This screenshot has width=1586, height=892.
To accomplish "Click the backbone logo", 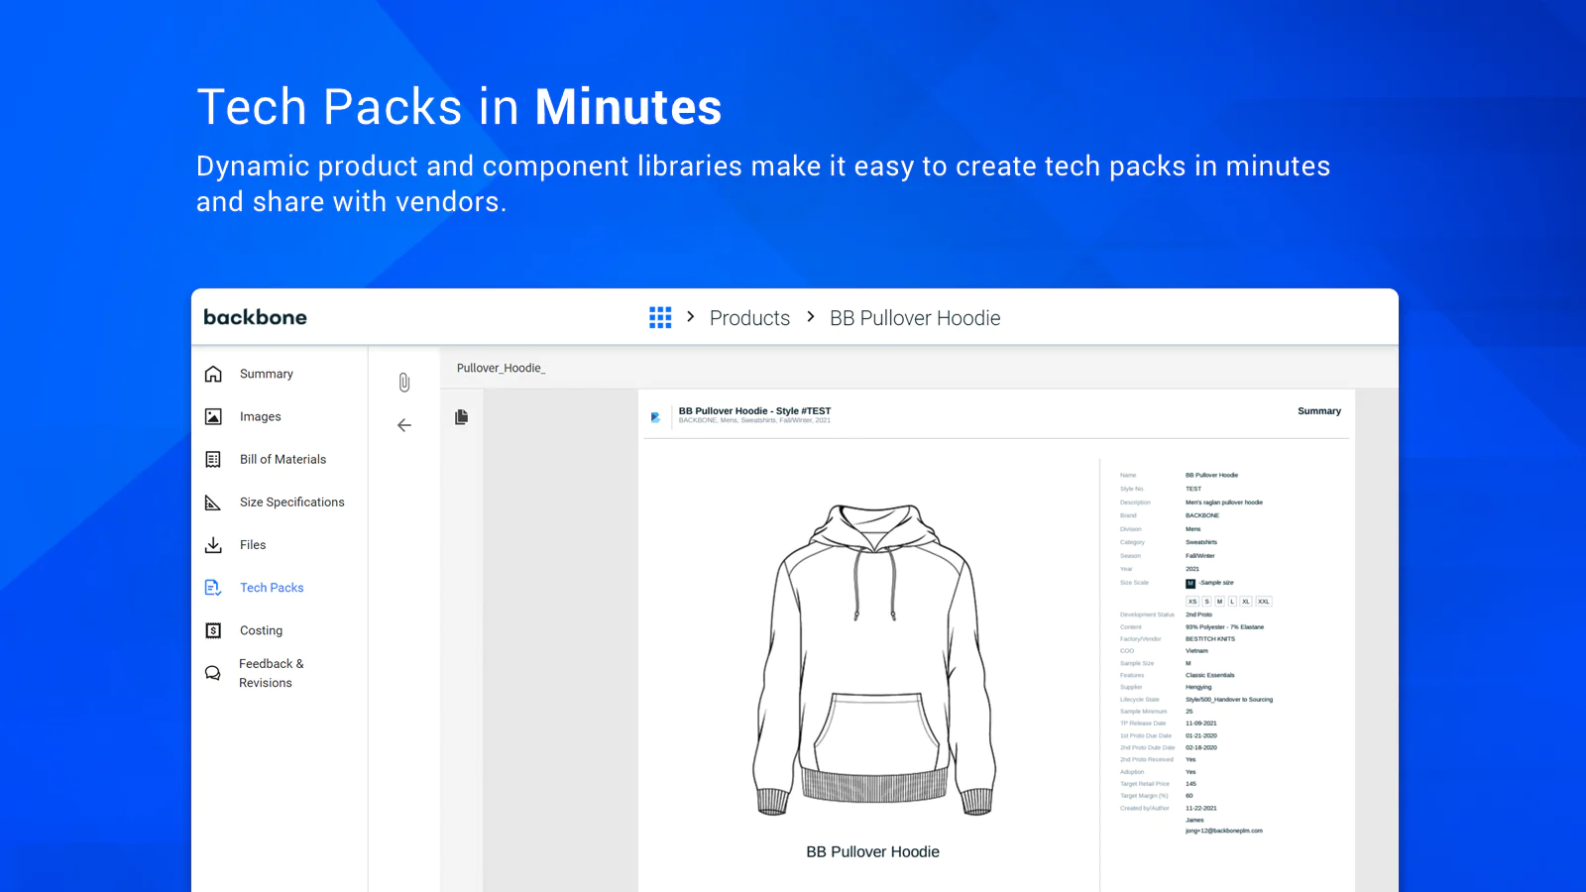I will pyautogui.click(x=256, y=317).
